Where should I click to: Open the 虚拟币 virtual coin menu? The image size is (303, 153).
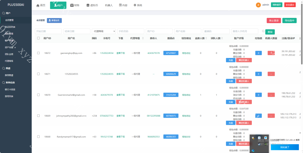(x=92, y=5)
